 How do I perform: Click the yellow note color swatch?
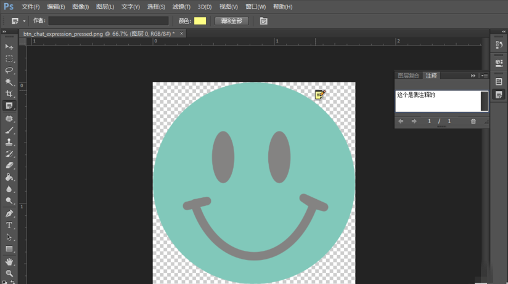200,21
